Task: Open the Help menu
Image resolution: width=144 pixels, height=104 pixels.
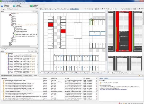Action: pos(28,3)
